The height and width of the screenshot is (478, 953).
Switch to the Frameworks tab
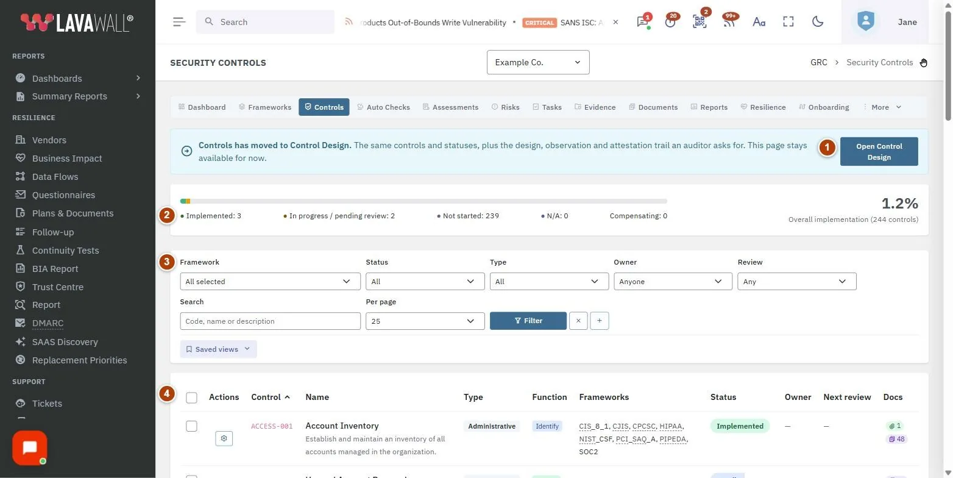pos(265,107)
